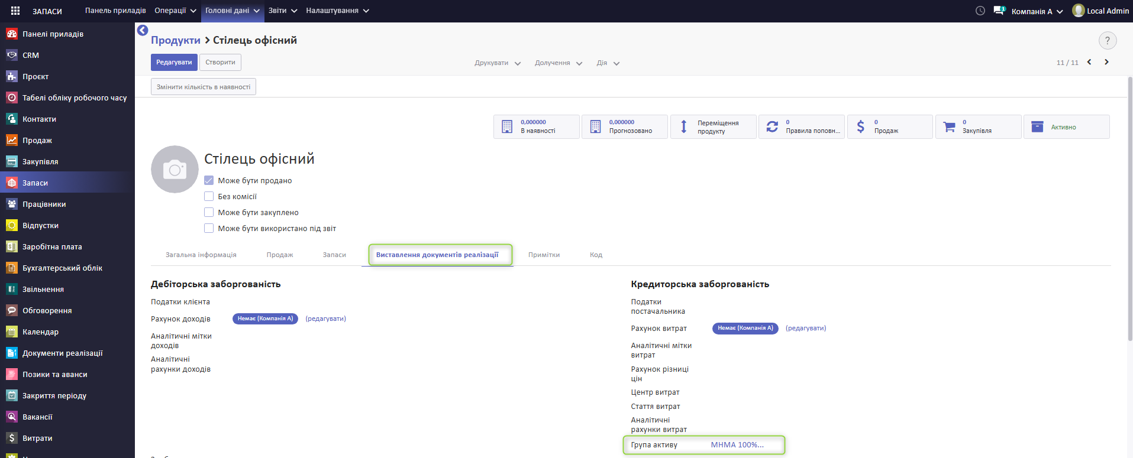1133x458 pixels.
Task: Open the chat messages icon
Action: 999,11
